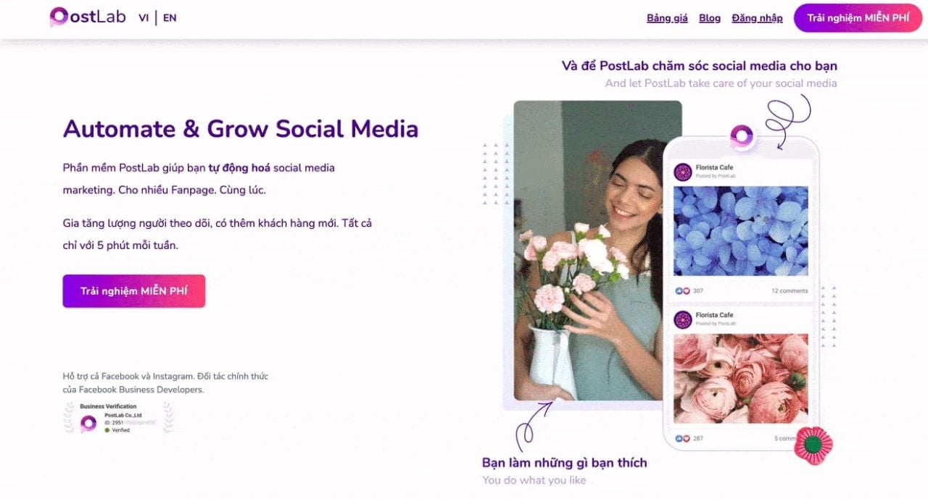This screenshot has height=499, width=928.
Task: Open the Bảng giá pricing page
Action: tap(667, 18)
